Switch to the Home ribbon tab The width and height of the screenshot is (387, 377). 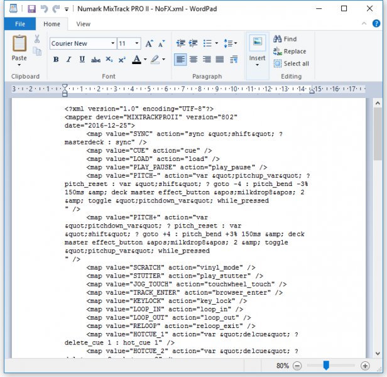tap(52, 24)
